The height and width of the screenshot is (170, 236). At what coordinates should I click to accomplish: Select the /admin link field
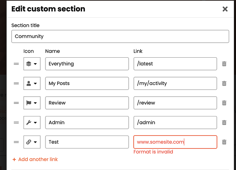[x=175, y=123]
